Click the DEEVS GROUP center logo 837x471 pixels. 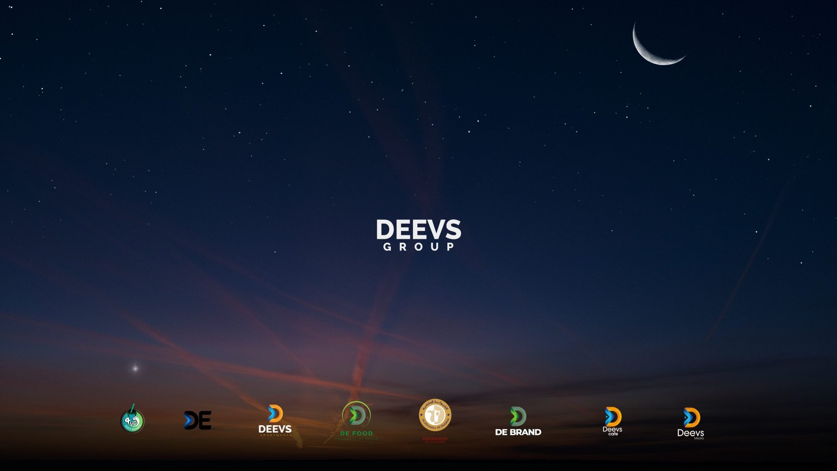tap(418, 235)
